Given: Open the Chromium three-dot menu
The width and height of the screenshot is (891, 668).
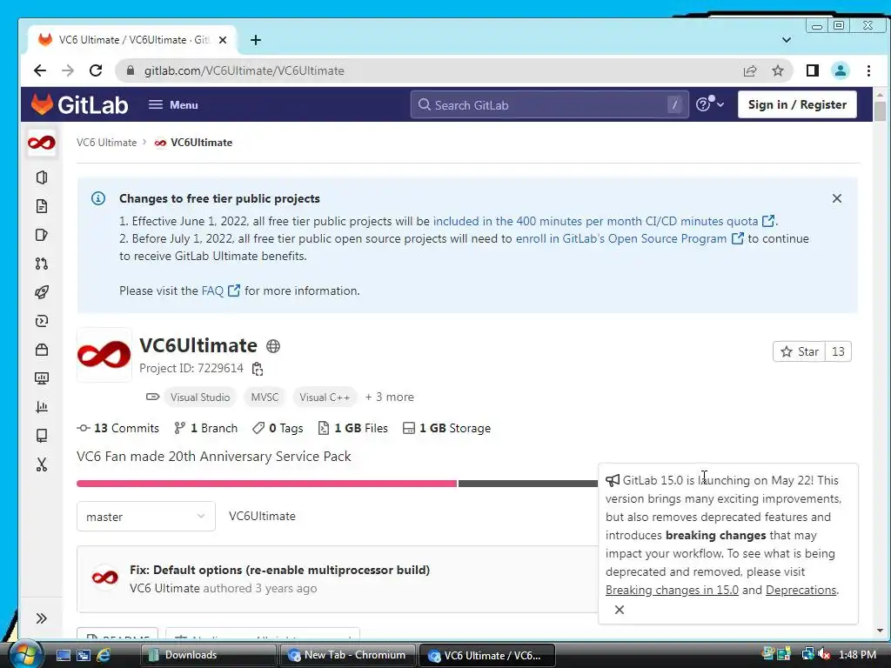Looking at the screenshot, I should 868,70.
